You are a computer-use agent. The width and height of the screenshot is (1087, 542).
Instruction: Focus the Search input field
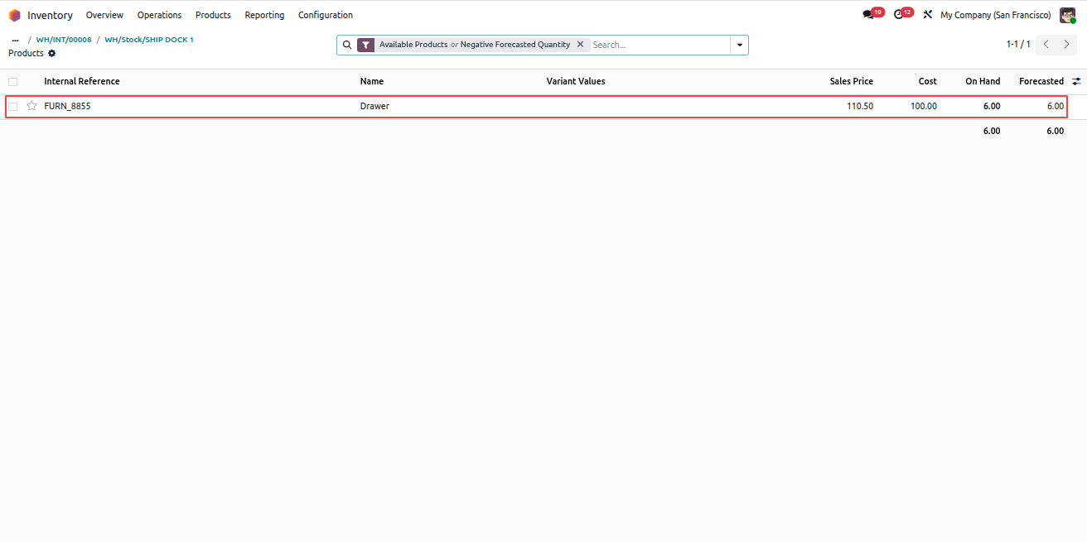coord(659,45)
